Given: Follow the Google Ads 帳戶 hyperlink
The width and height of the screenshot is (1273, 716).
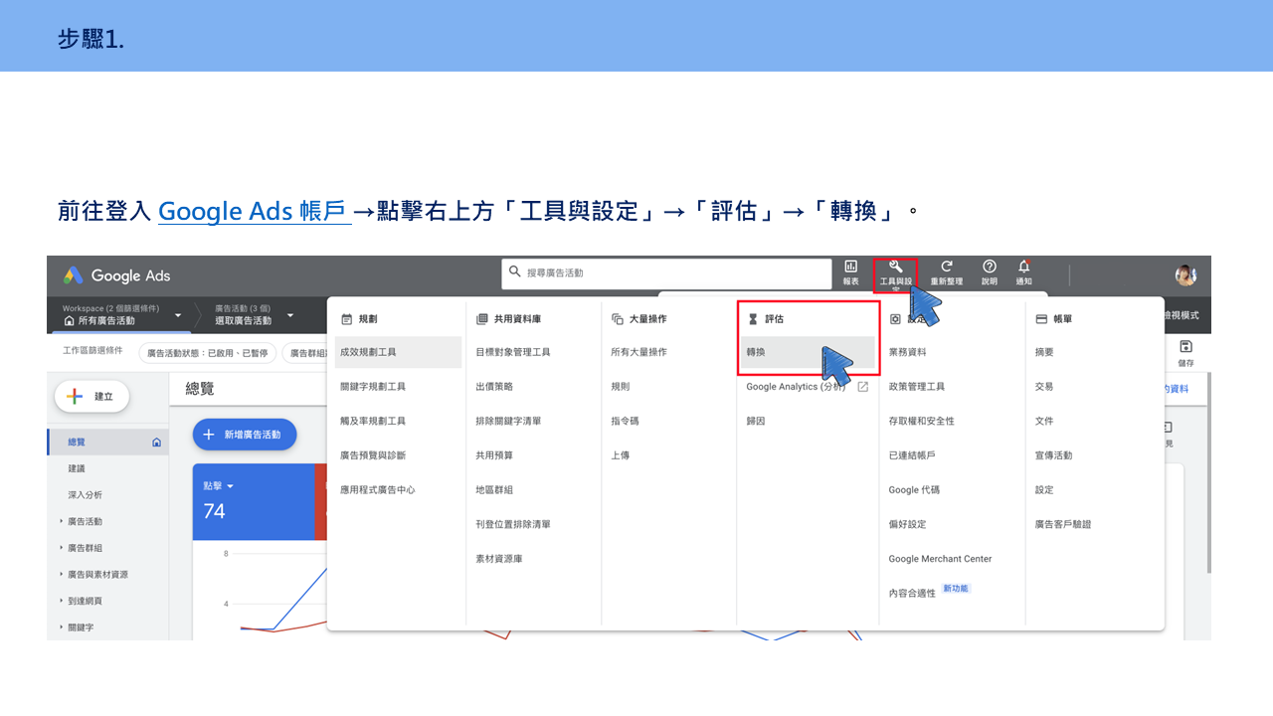Looking at the screenshot, I should (x=255, y=211).
